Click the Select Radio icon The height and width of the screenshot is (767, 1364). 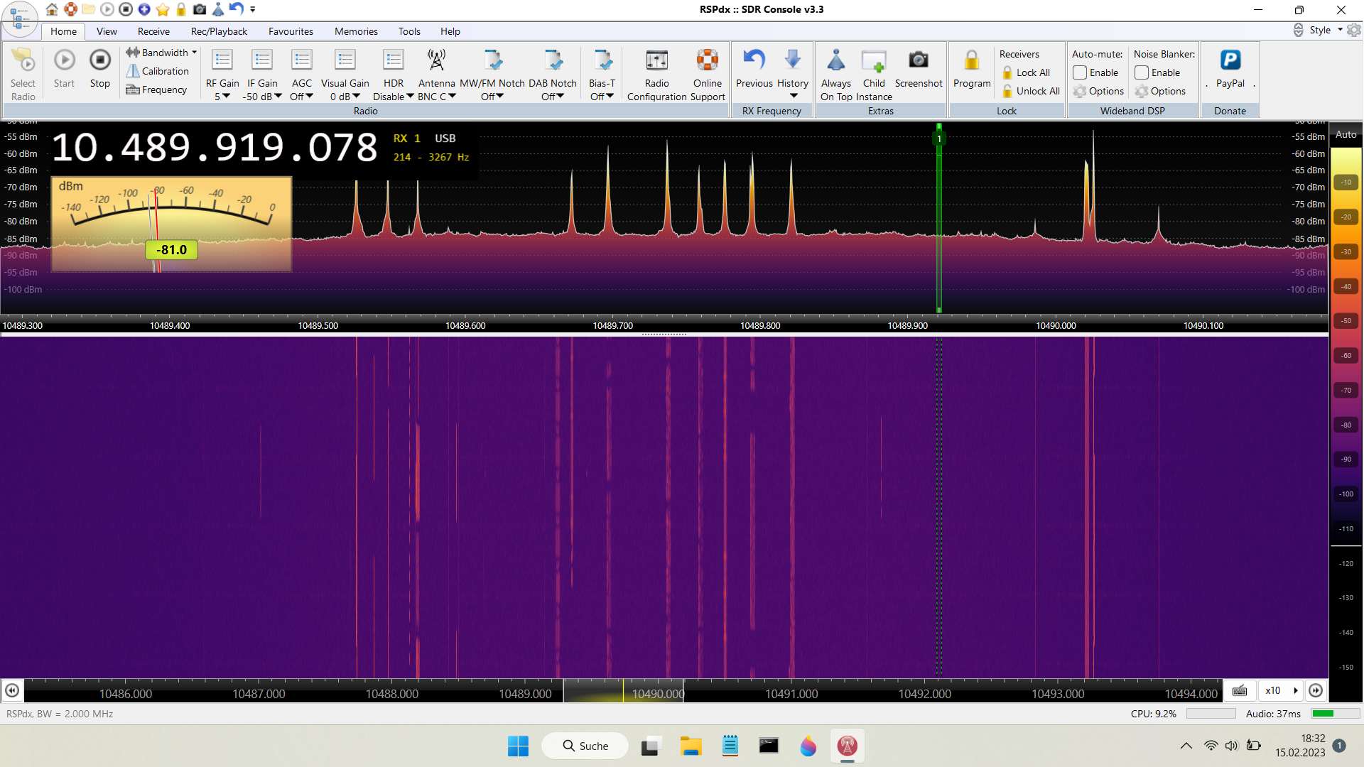coord(23,61)
